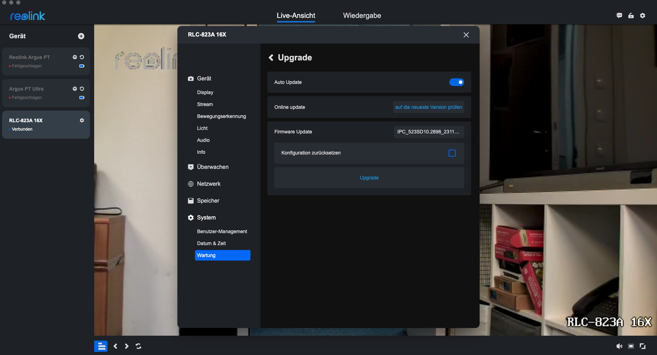657x355 pixels.
Task: Mute the speaker volume icon
Action: [619, 346]
